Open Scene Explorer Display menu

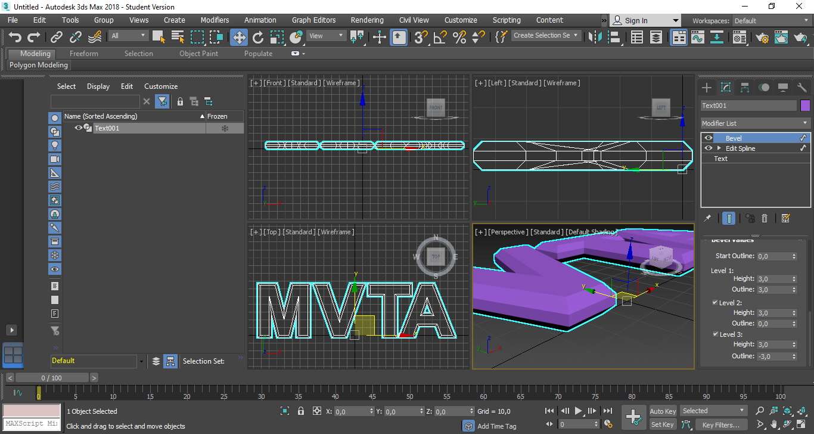pos(98,86)
